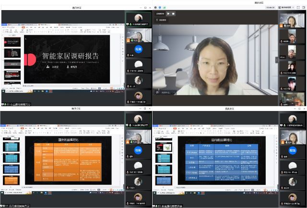Click the 智能家居调研报告 slide title
This screenshot has height=208, width=307.
(x=71, y=56)
